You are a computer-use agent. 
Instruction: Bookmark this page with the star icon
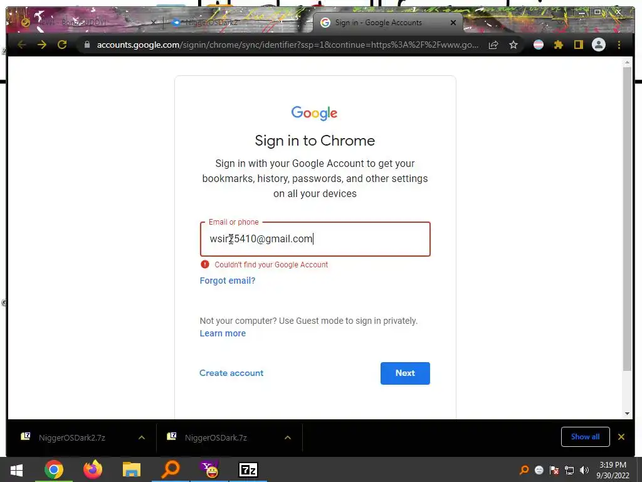(513, 45)
